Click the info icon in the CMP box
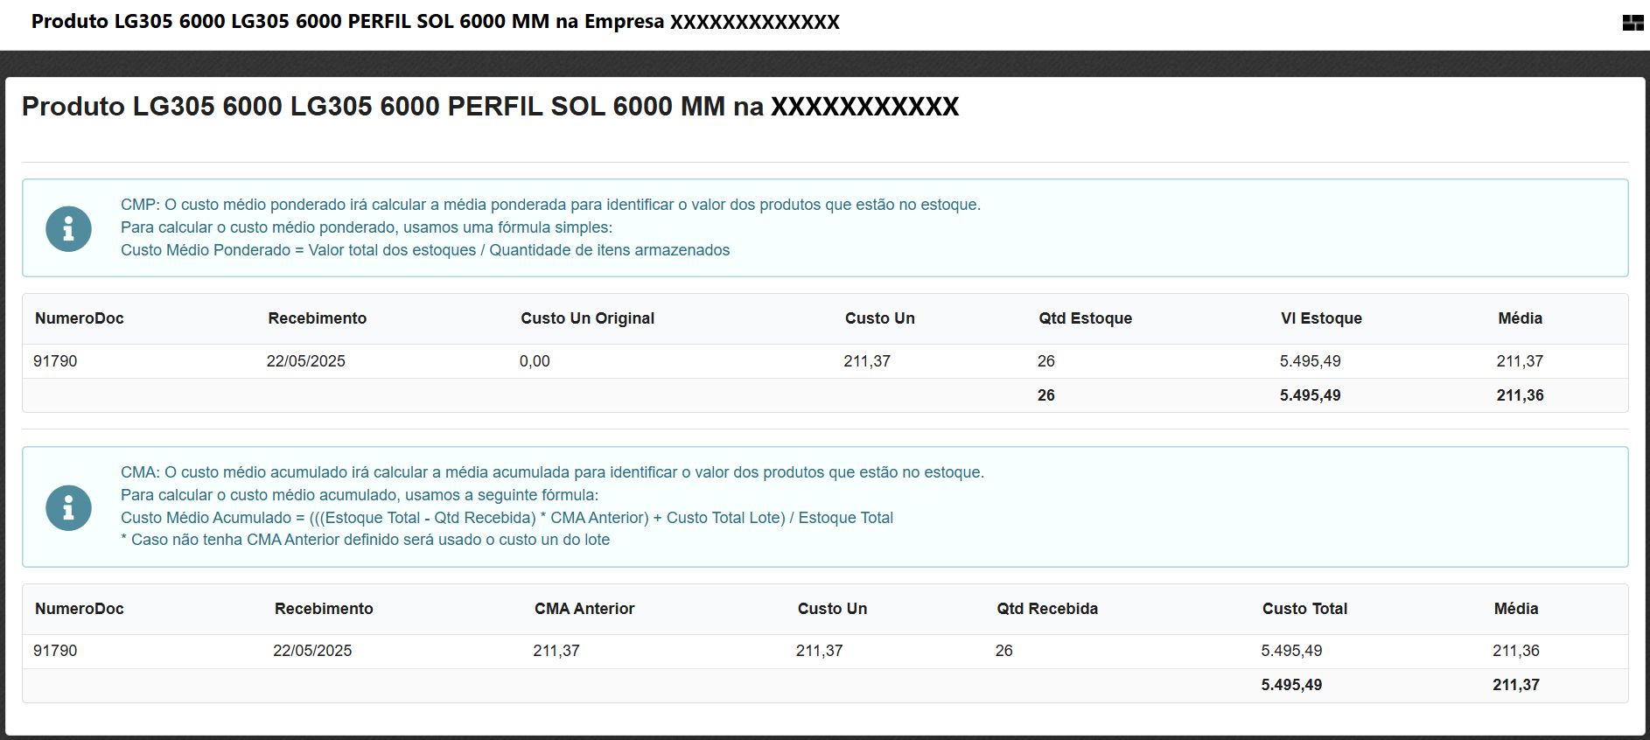Viewport: 1650px width, 740px height. [68, 229]
